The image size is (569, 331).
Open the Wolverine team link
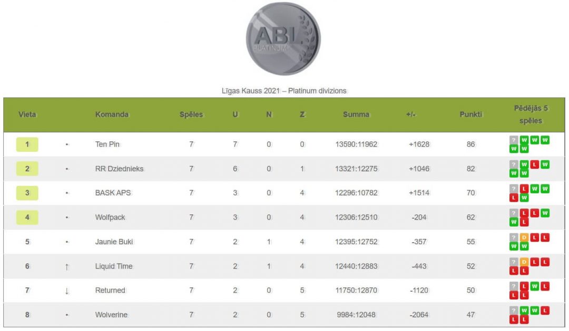[111, 315]
